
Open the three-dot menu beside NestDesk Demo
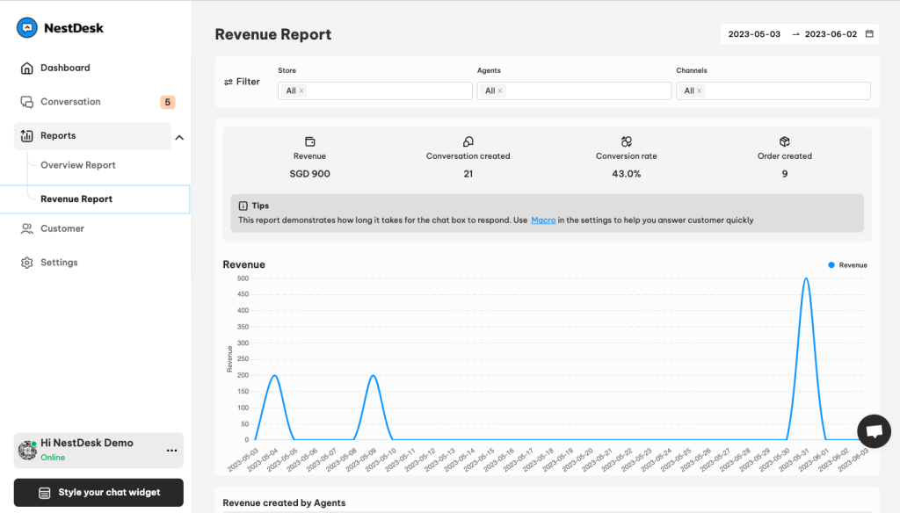pyautogui.click(x=171, y=451)
